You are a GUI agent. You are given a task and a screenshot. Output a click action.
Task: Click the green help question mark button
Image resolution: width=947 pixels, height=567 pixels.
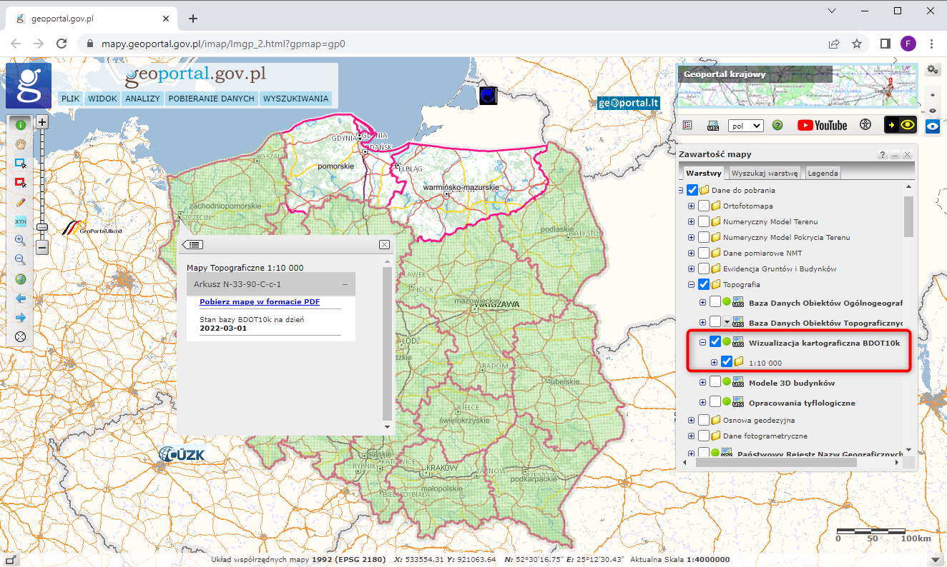777,125
